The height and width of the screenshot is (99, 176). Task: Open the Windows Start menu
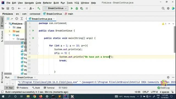click(x=3, y=97)
